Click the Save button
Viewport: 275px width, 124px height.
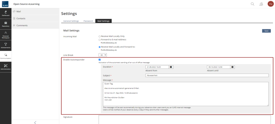pyautogui.click(x=266, y=31)
